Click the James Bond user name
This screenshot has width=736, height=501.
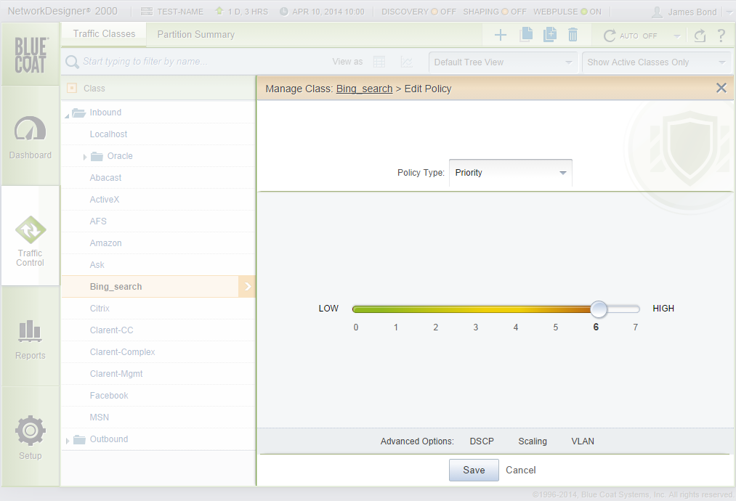(692, 12)
